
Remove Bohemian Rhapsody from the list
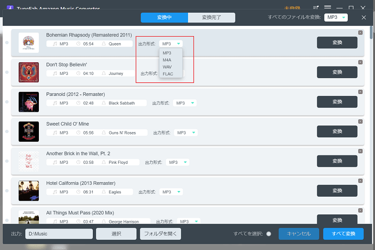[x=360, y=33]
